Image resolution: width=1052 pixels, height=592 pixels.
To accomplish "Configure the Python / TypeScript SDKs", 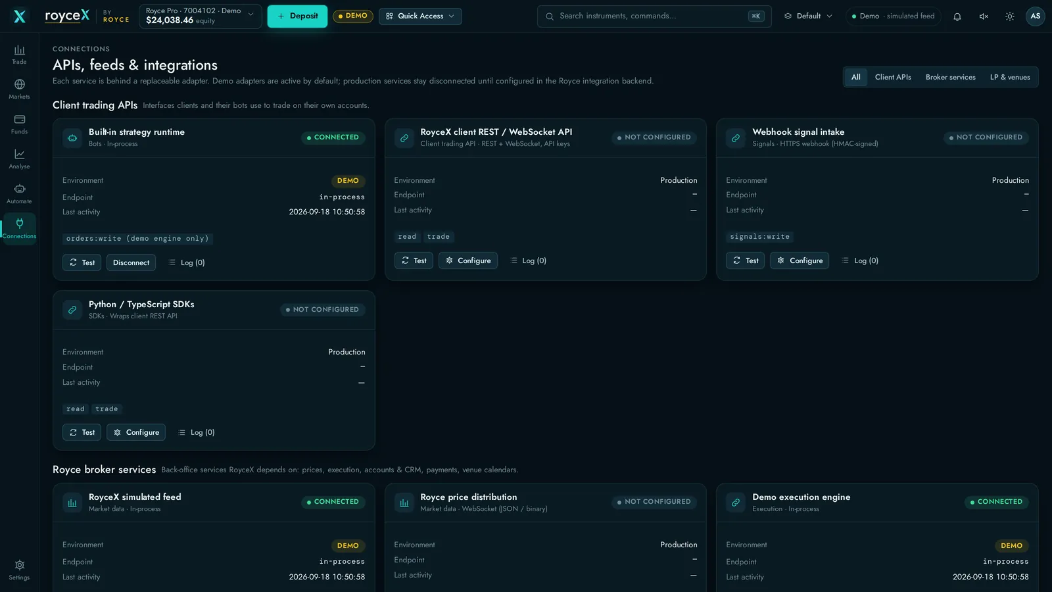I will coord(136,432).
